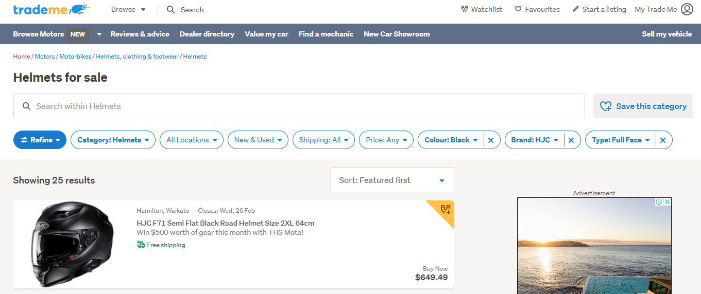Click the $649.49 Buy Now price

[x=432, y=278]
